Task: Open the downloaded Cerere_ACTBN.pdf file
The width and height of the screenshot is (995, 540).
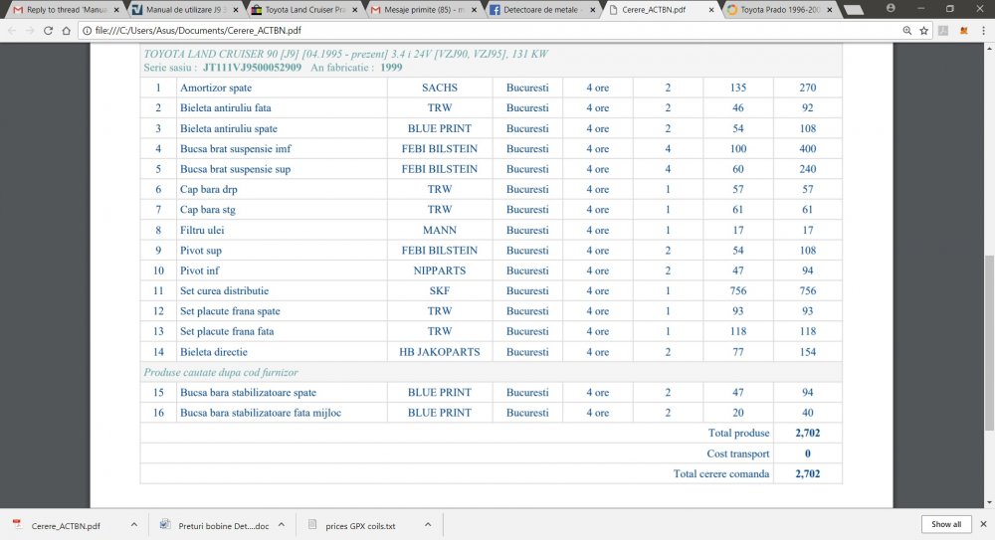Action: tap(66, 526)
